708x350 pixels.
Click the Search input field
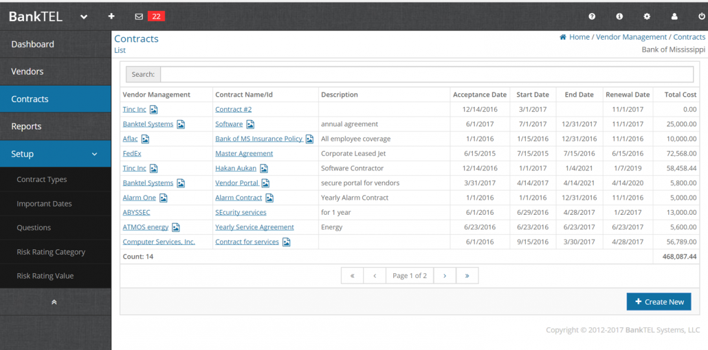pyautogui.click(x=427, y=74)
